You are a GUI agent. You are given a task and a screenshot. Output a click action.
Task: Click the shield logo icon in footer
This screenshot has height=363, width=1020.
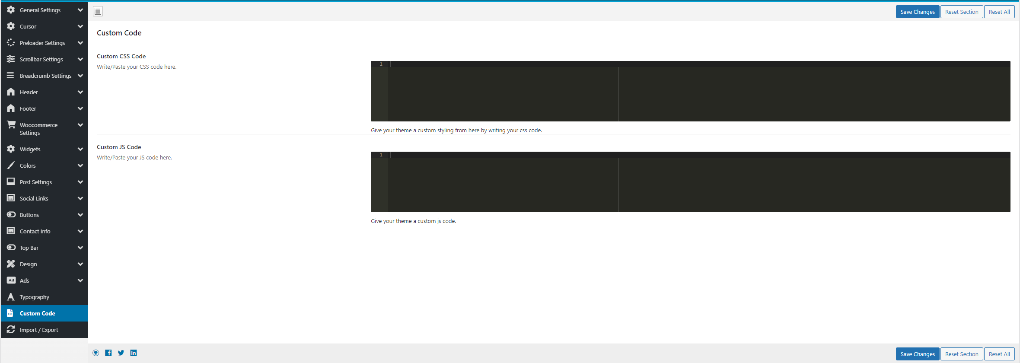[96, 353]
